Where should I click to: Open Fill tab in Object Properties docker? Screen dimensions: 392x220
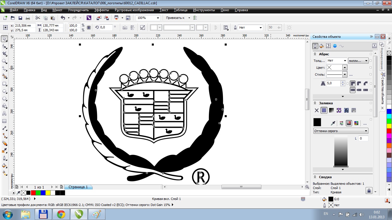point(322,46)
